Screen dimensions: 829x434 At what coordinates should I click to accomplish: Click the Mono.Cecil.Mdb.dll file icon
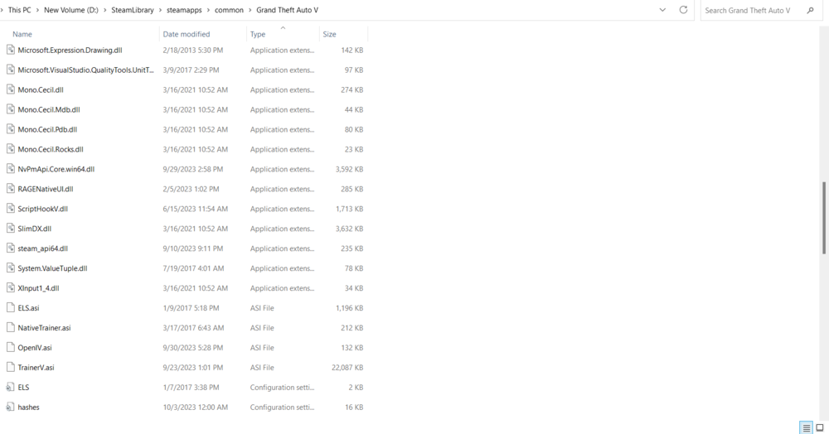coord(10,109)
